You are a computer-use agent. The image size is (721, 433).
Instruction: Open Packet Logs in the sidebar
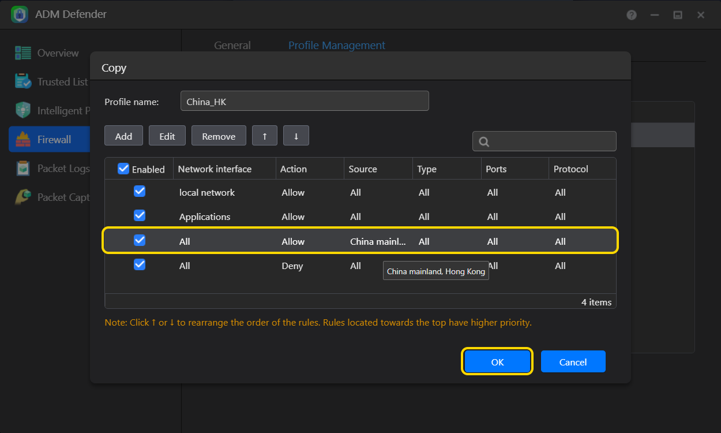point(49,169)
